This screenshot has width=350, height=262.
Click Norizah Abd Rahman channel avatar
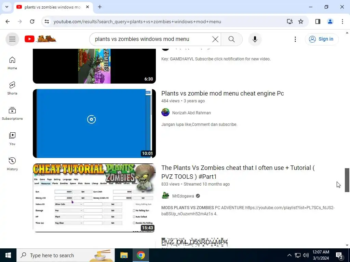click(x=165, y=112)
